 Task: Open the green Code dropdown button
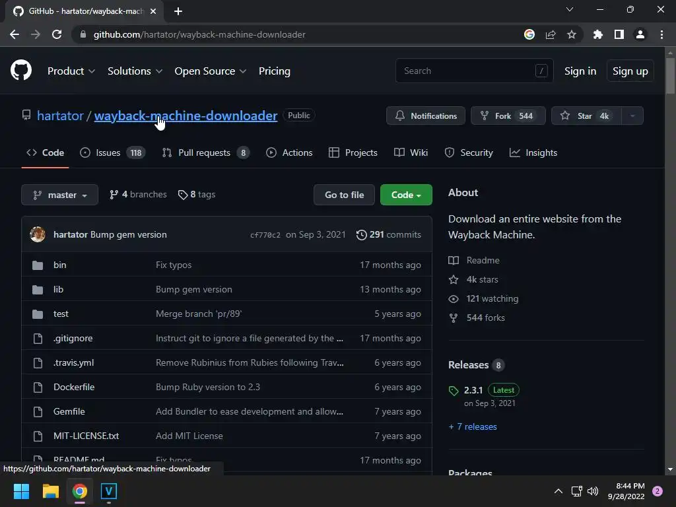tap(406, 195)
